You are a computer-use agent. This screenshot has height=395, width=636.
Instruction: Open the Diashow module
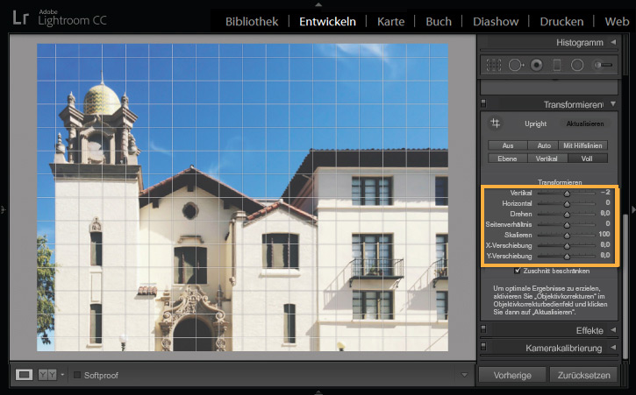496,22
